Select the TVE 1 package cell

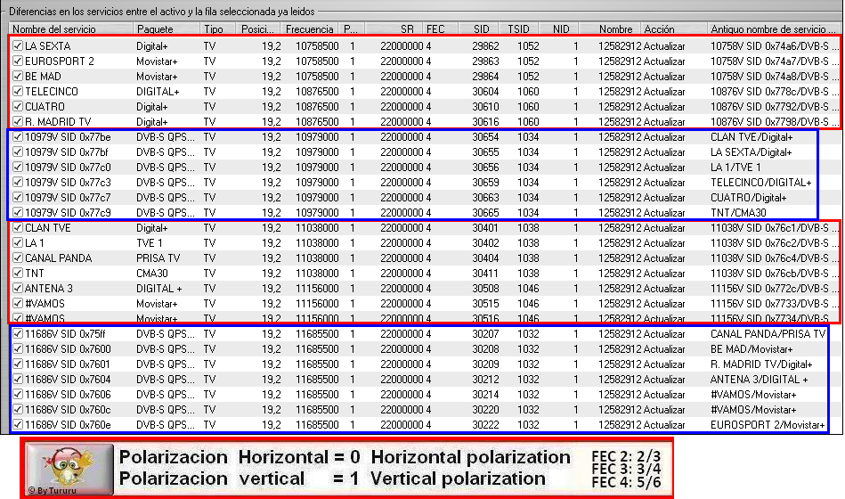coord(150,242)
